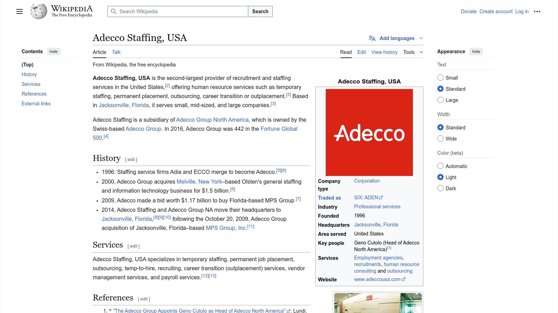Open the Edit tab
The width and height of the screenshot is (558, 313).
tap(362, 52)
